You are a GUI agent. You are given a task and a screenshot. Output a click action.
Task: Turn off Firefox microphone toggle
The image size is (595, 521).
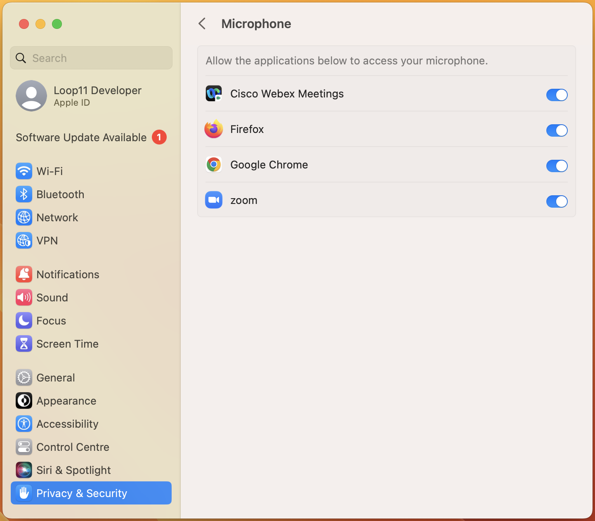[557, 130]
